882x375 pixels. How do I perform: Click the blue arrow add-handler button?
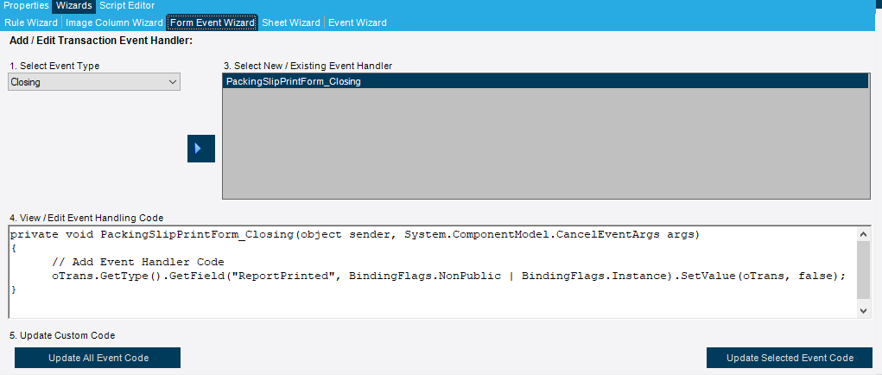point(200,149)
